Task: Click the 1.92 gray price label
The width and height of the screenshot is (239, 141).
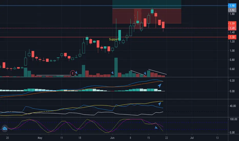Action: coord(232,10)
